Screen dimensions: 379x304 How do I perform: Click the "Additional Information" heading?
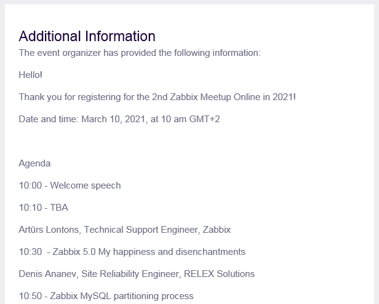click(87, 36)
